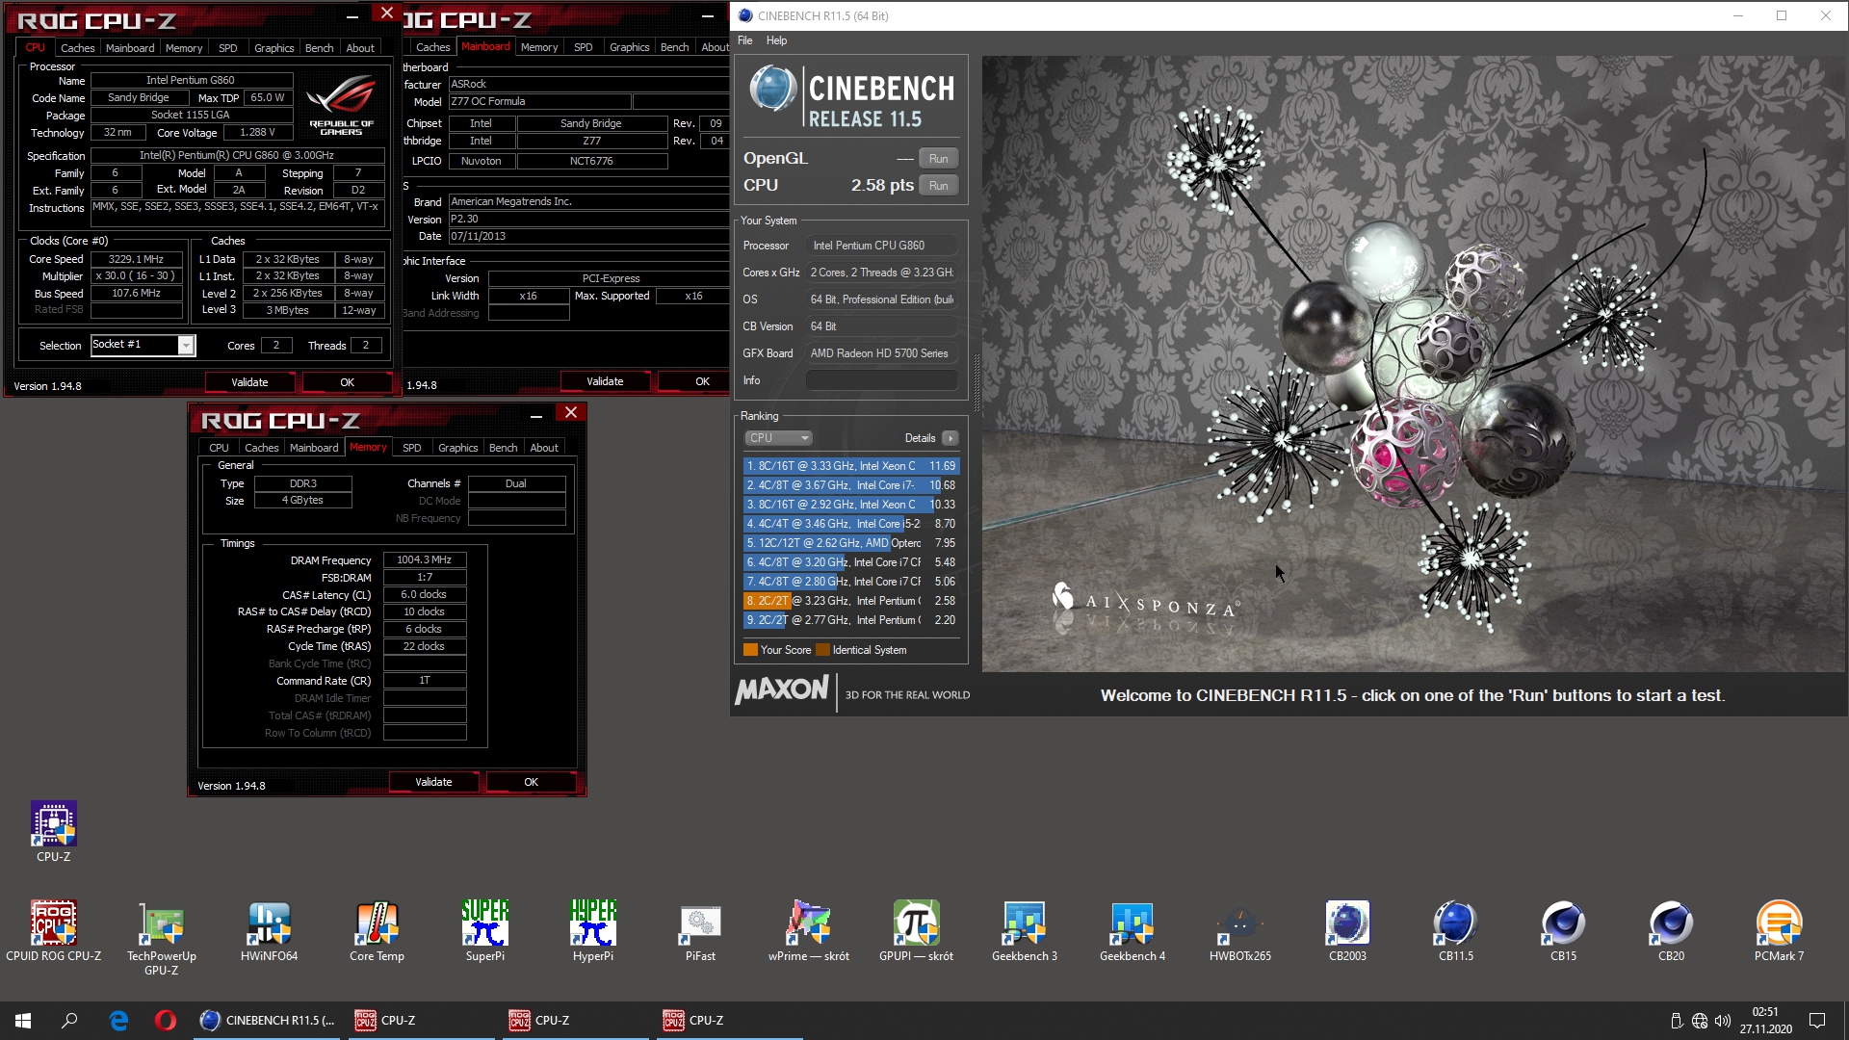Open the GPUPI shortcut icon

[917, 930]
